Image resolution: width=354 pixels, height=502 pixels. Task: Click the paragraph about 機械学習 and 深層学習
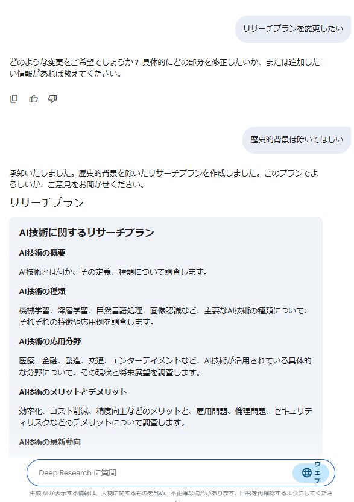coord(163,316)
